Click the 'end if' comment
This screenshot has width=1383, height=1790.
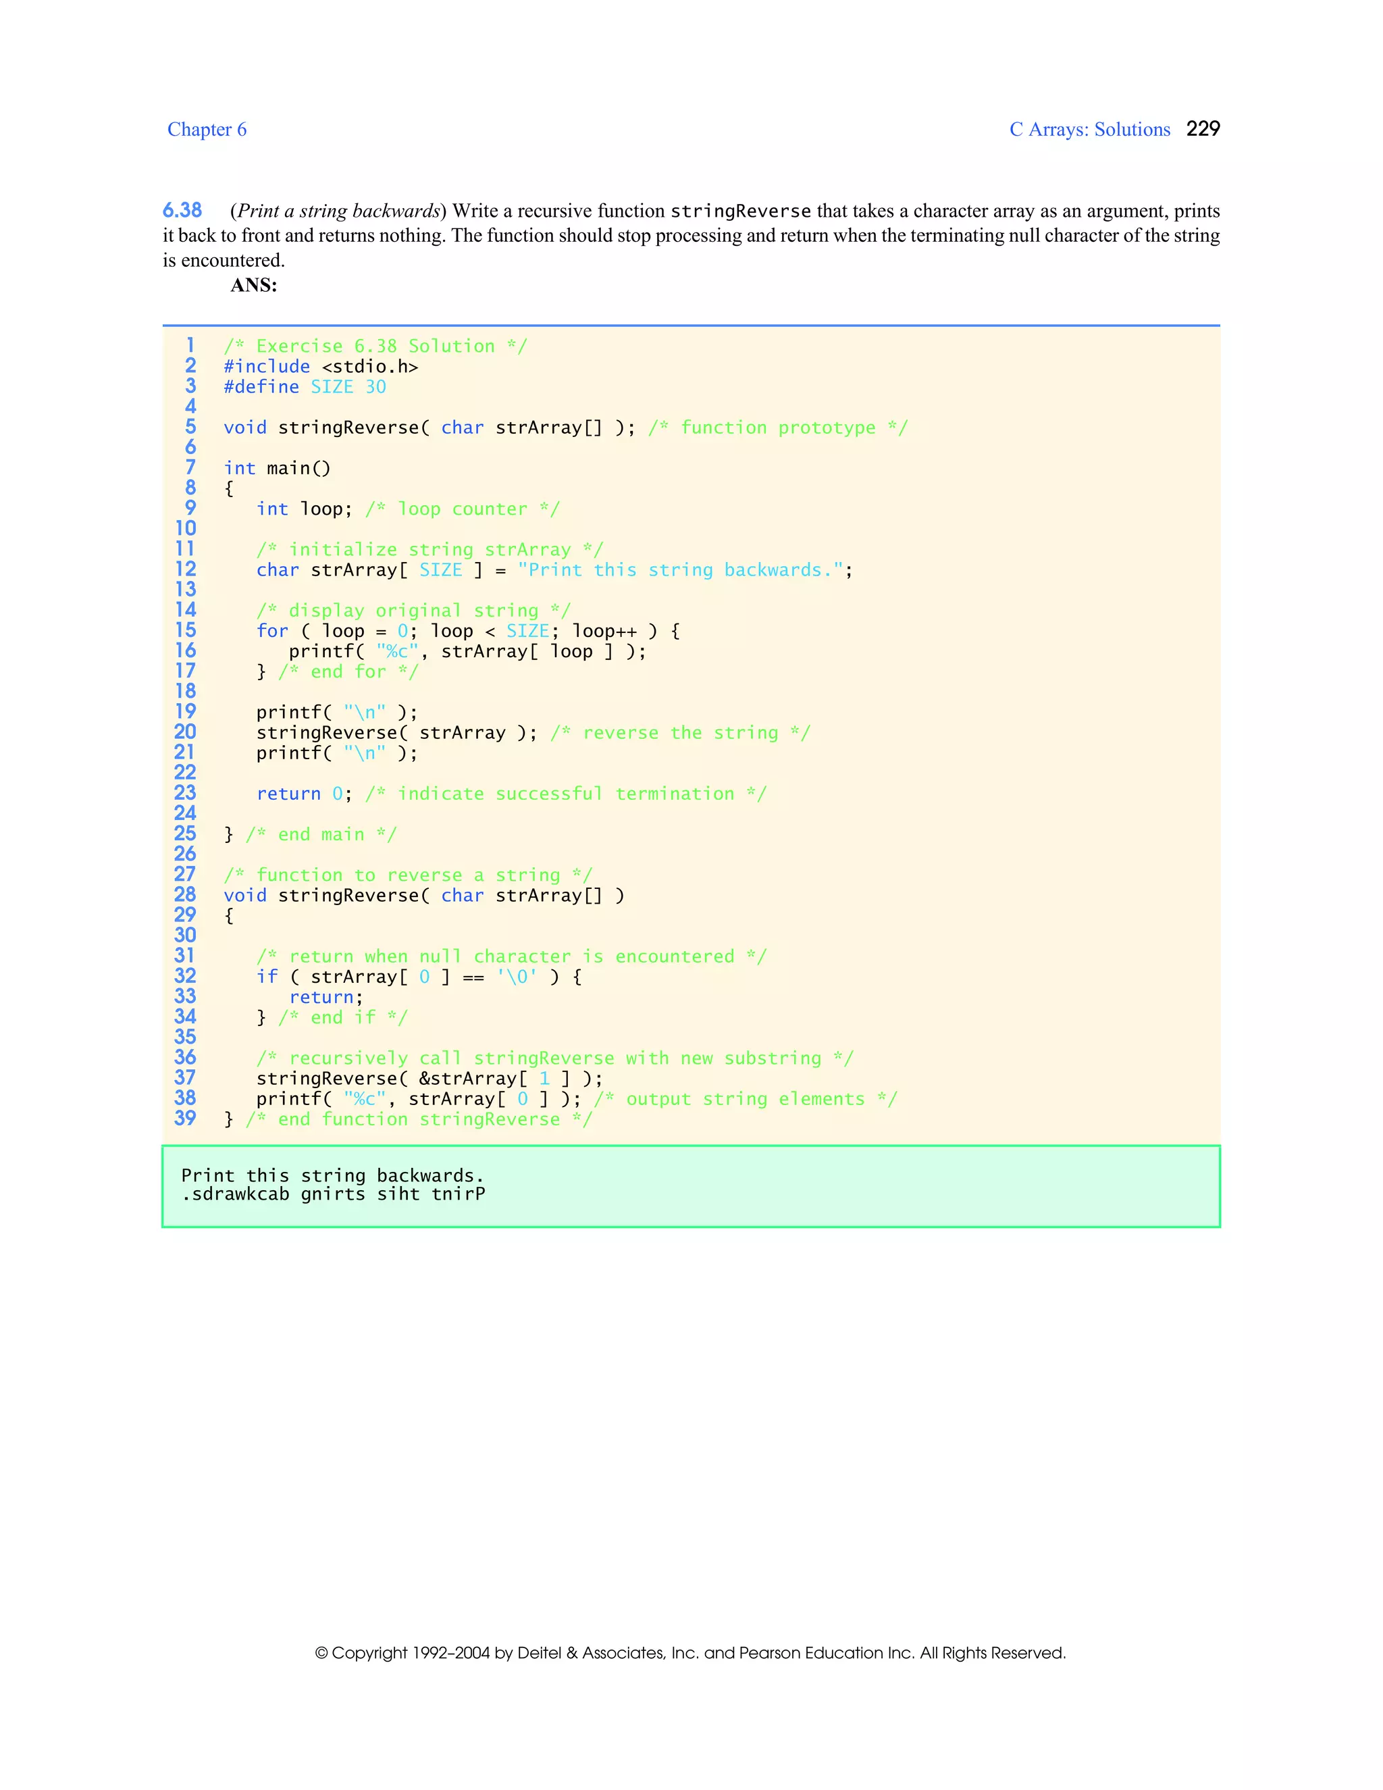click(x=342, y=1018)
